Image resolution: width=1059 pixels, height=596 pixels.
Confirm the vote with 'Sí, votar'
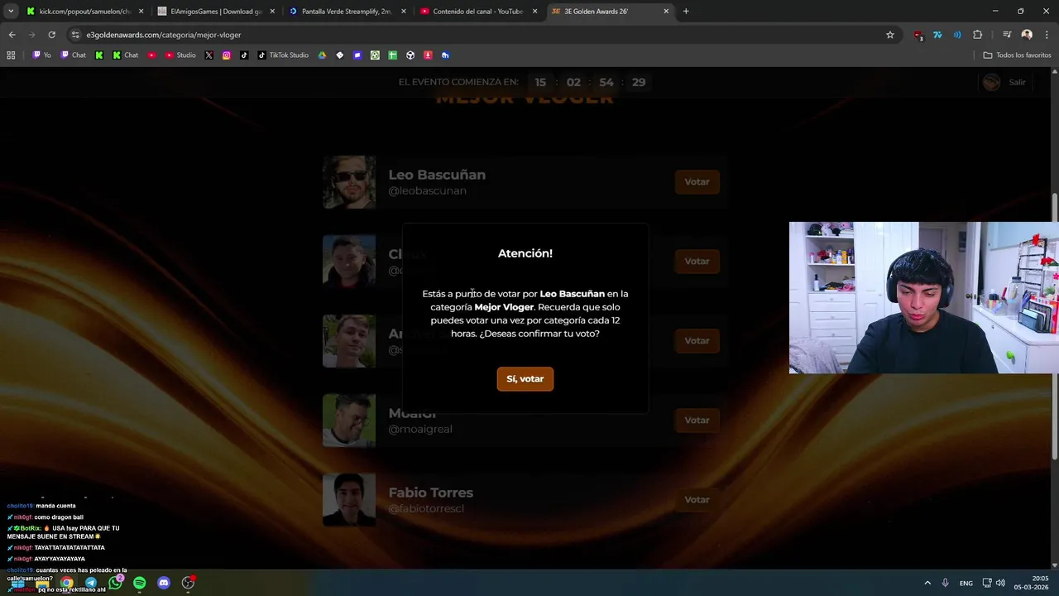[525, 379]
